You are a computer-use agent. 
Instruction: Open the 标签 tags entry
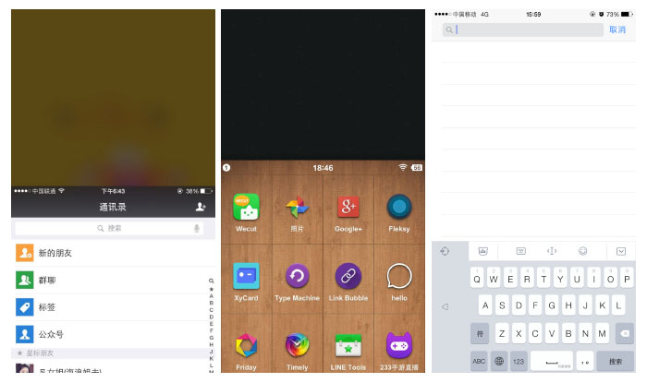[x=113, y=307]
